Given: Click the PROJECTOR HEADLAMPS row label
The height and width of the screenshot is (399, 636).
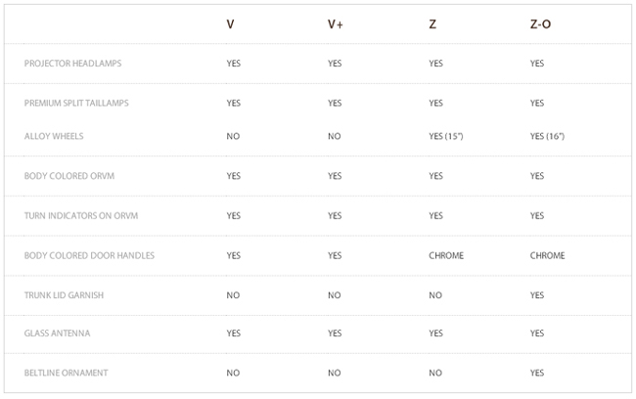Looking at the screenshot, I should 72,64.
